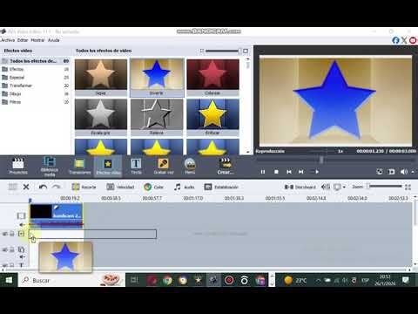418x314 pixels.
Task: Open the Velocidad speed tool
Action: pyautogui.click(x=120, y=187)
